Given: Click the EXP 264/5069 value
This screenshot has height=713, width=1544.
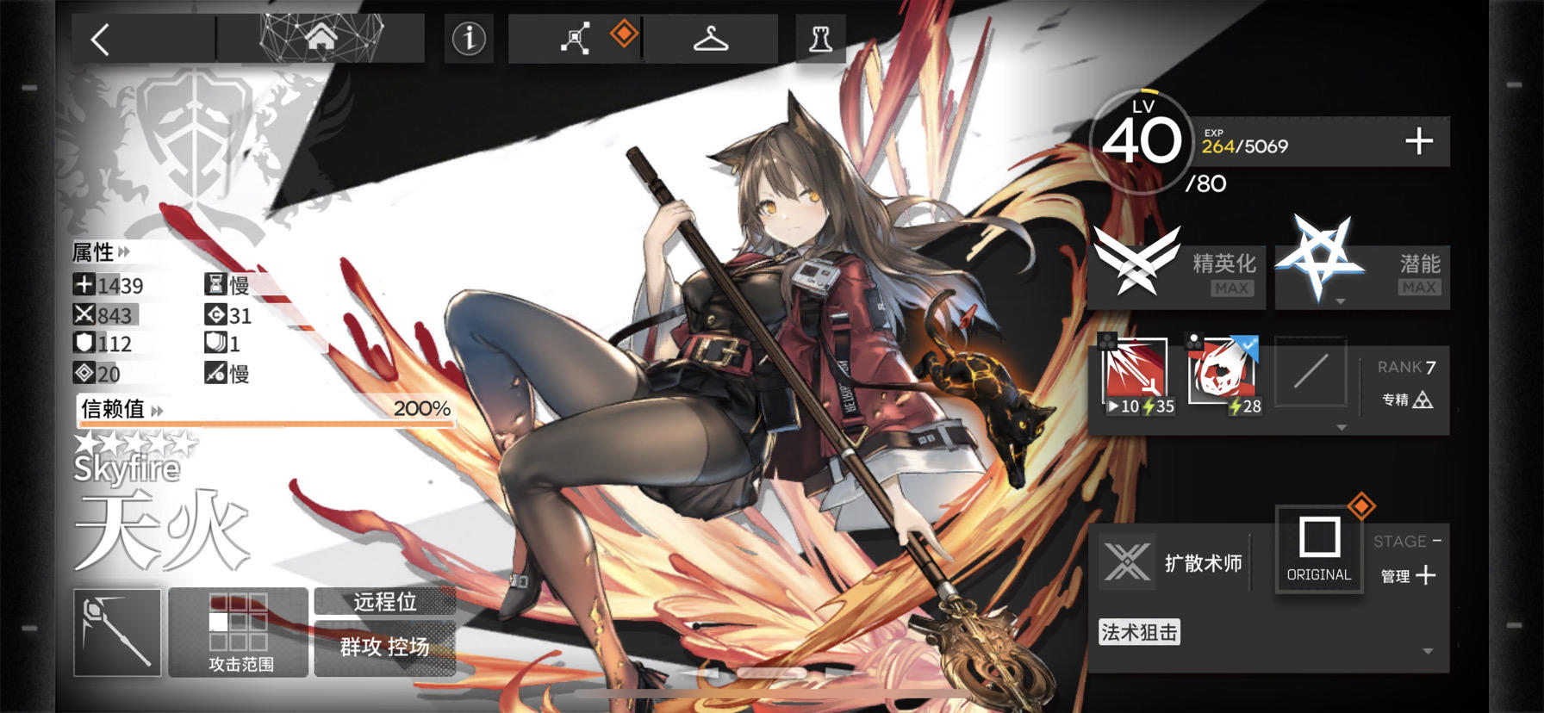Looking at the screenshot, I should point(1244,146).
